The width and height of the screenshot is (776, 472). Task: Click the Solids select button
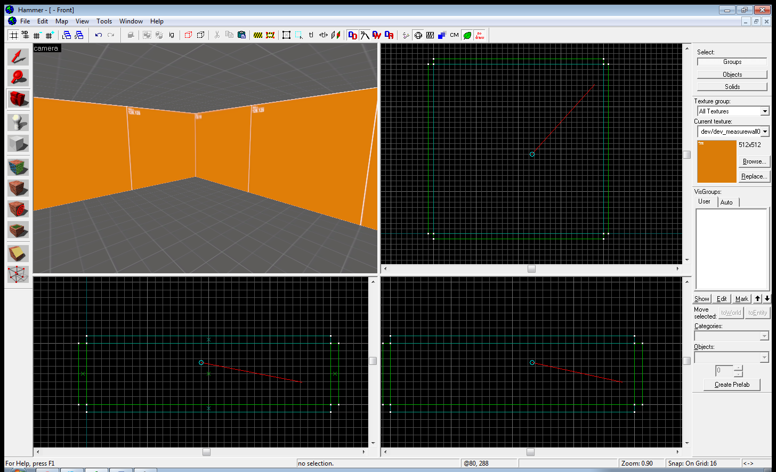click(732, 86)
